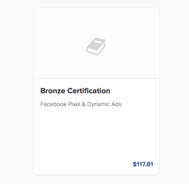Click the dollar sign of the price
The width and height of the screenshot is (189, 184).
pyautogui.click(x=135, y=164)
